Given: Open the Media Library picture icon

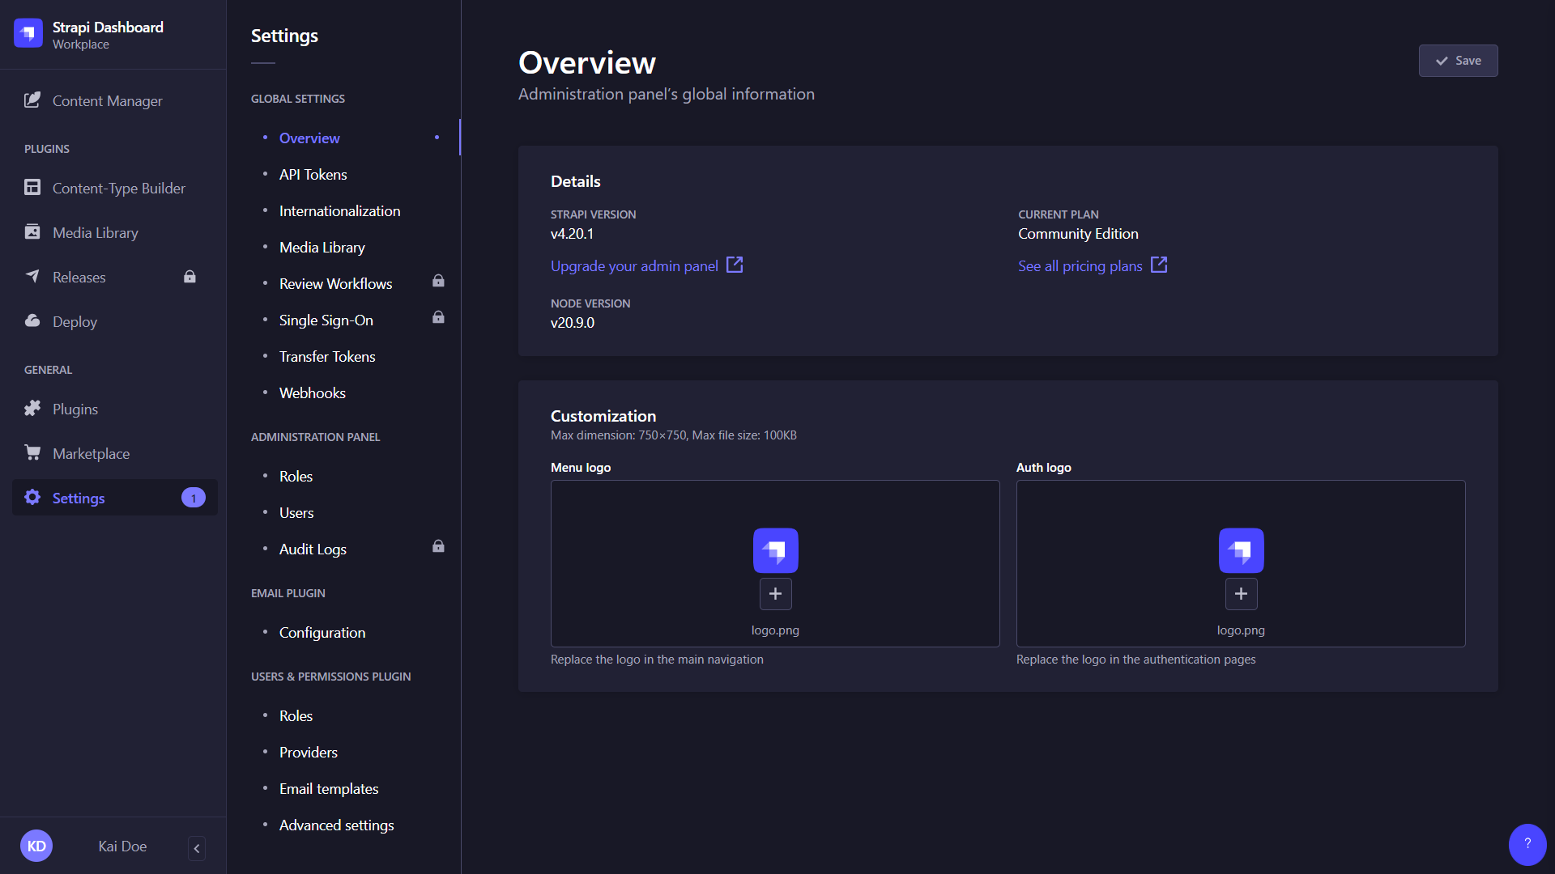Looking at the screenshot, I should click(32, 232).
